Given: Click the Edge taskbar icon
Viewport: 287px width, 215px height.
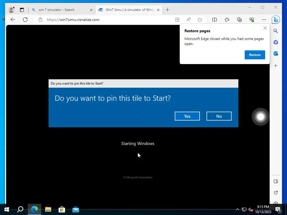Looking at the screenshot, I should point(34,209).
